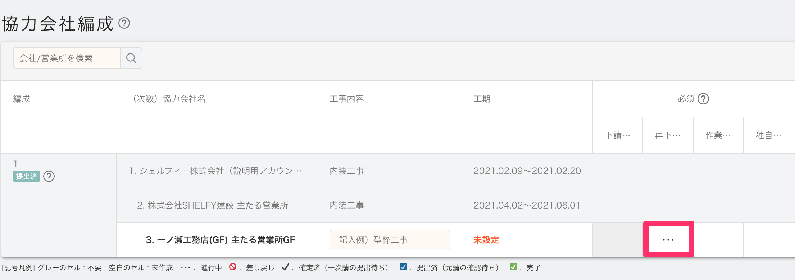The height and width of the screenshot is (280, 795).
Task: Click the magnifier search button
Action: point(131,58)
